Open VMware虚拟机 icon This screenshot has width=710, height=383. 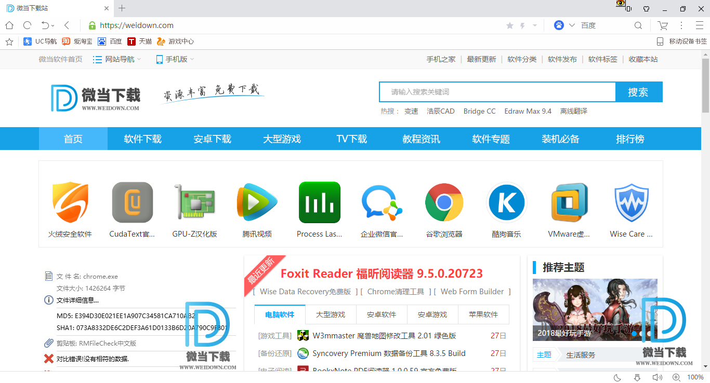coord(569,202)
